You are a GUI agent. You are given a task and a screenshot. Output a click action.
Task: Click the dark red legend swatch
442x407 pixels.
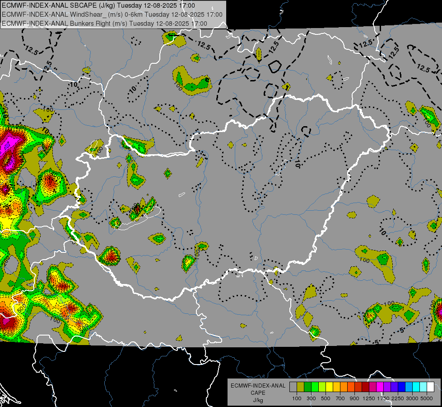(x=366, y=387)
